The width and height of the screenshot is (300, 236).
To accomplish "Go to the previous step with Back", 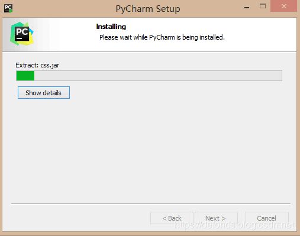I will click(172, 218).
